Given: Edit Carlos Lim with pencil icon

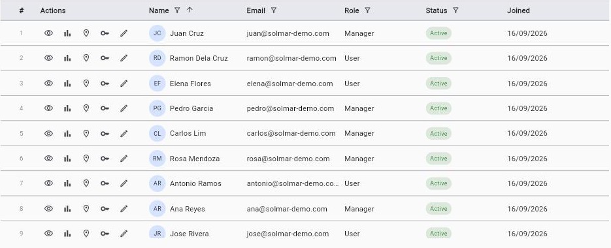Looking at the screenshot, I should tap(124, 134).
